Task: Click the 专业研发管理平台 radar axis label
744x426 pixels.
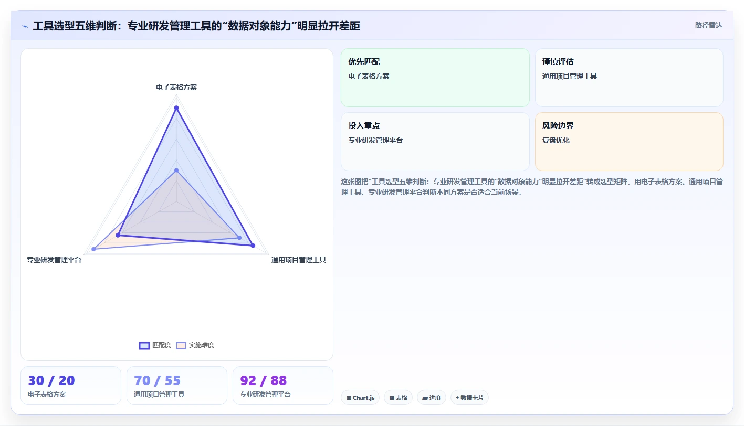Action: click(54, 260)
